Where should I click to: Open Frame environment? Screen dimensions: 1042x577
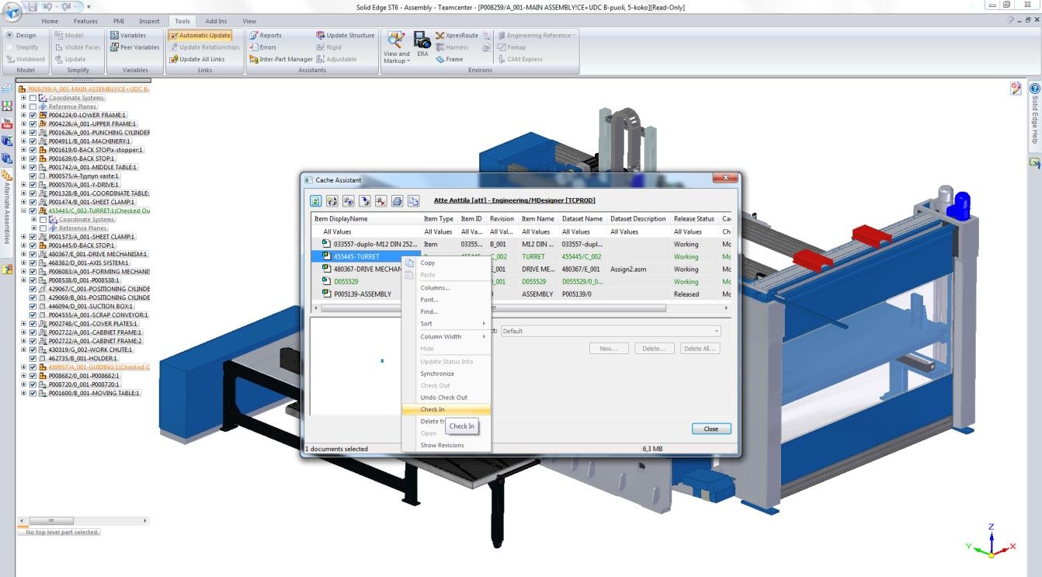pyautogui.click(x=449, y=59)
